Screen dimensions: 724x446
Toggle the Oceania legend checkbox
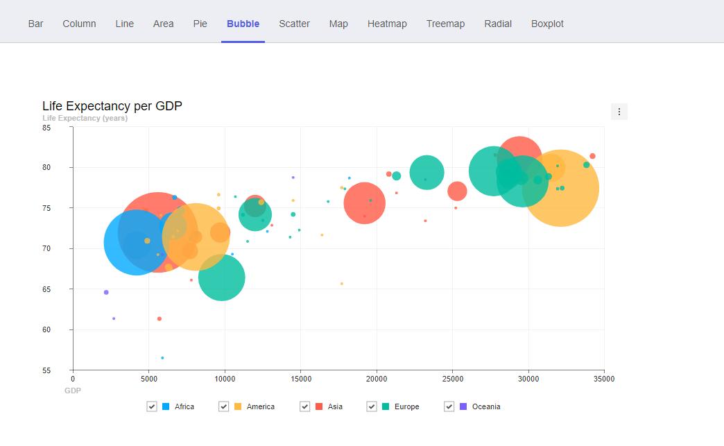click(x=449, y=406)
